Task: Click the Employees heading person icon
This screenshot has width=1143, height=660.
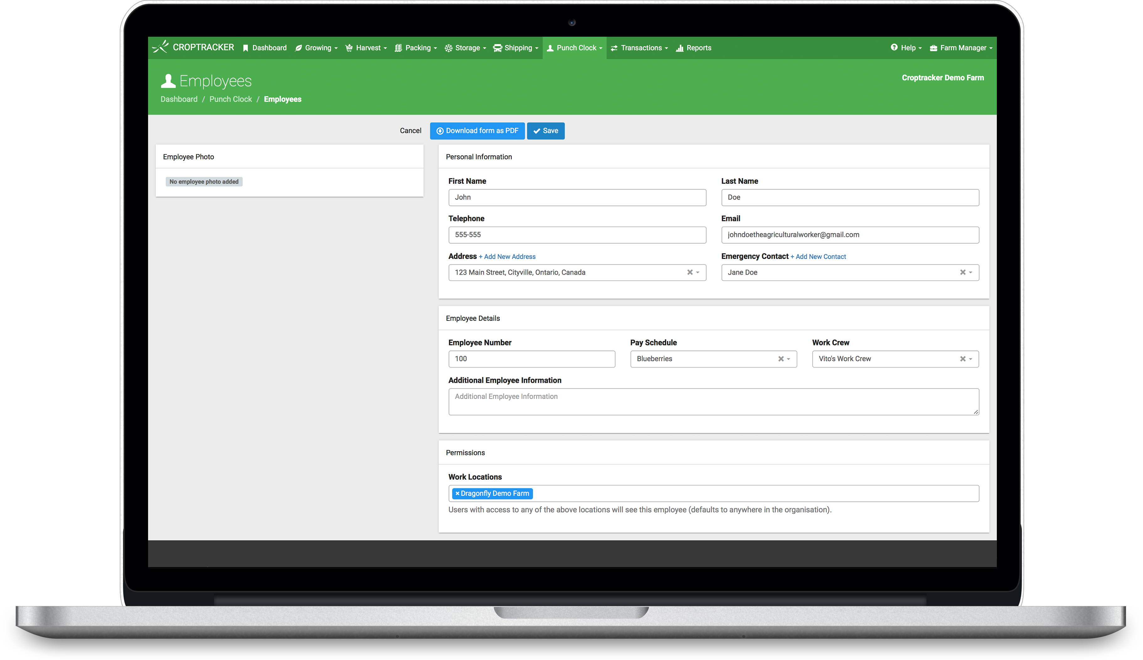Action: (x=168, y=81)
